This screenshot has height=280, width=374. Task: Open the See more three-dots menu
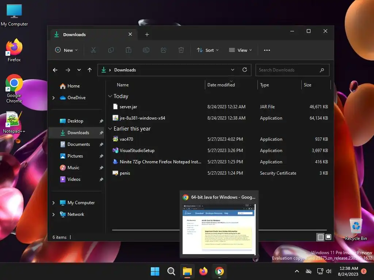point(267,50)
